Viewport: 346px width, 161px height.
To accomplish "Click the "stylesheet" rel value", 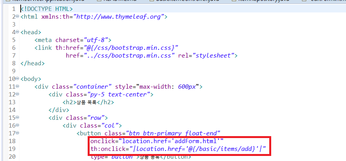I will (x=213, y=56).
